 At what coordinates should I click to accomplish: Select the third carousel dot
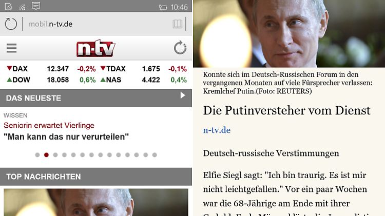(x=55, y=155)
